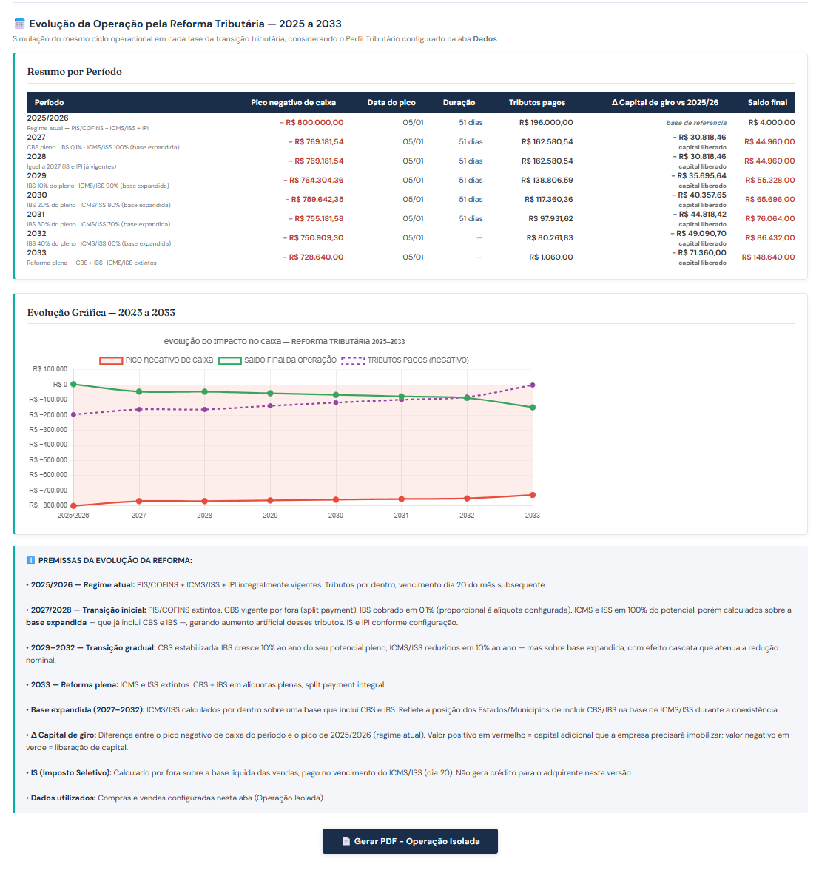Click the Data do pico column header

tap(391, 102)
